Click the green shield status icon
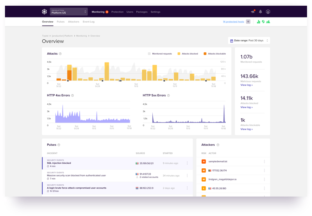312x216 pixels. pyautogui.click(x=263, y=22)
